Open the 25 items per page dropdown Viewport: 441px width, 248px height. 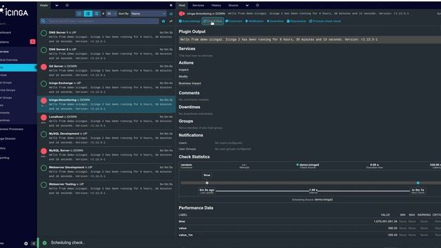111,14
